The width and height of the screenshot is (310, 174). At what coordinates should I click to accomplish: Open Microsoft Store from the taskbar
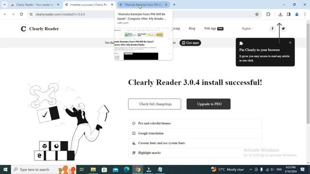104,170
